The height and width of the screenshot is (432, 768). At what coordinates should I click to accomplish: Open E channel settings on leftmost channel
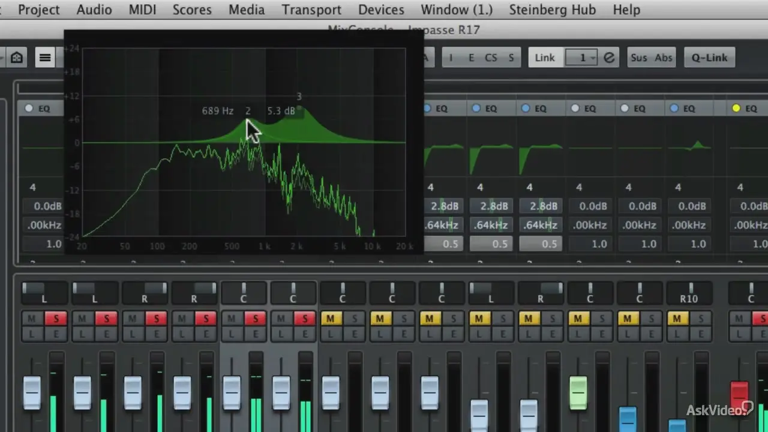coord(56,334)
